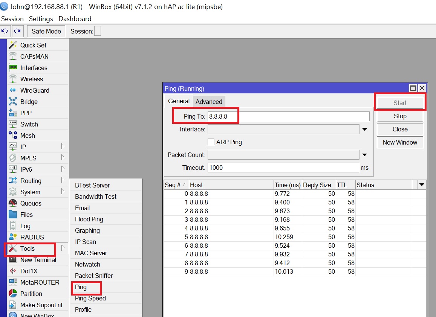Open Files in the sidebar

38,215
